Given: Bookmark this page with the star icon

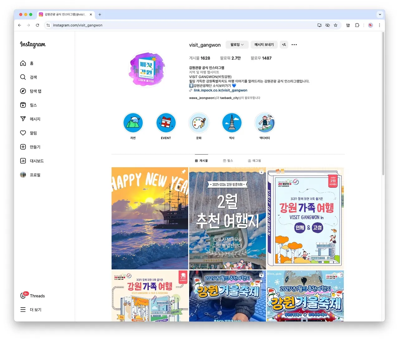Looking at the screenshot, I should click(x=336, y=25).
